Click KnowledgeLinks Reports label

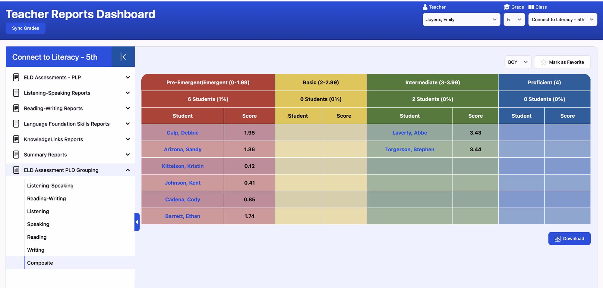(53, 139)
